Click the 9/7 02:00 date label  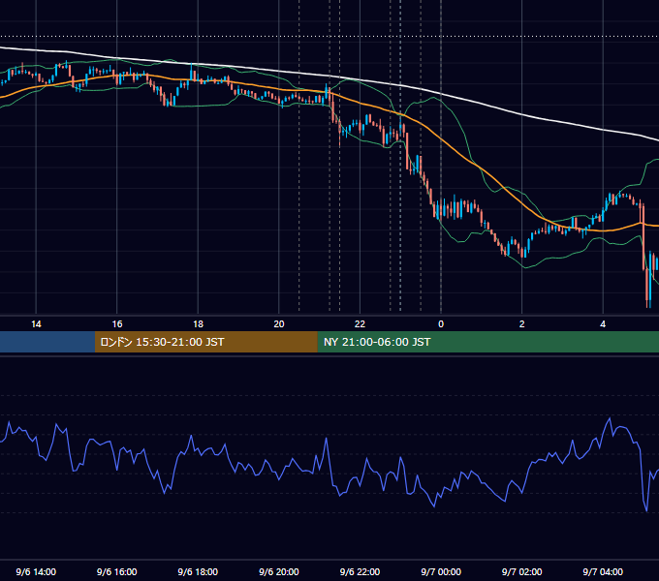tap(522, 571)
